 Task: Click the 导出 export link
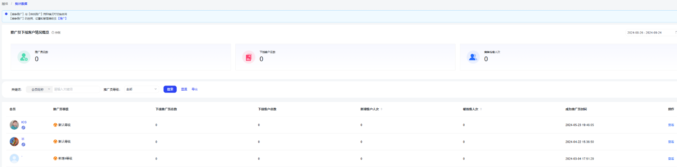click(195, 89)
